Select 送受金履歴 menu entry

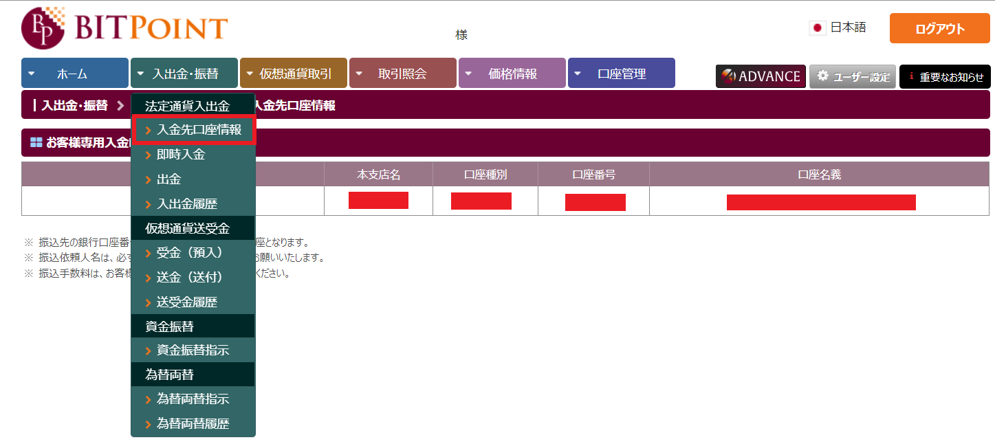[193, 302]
